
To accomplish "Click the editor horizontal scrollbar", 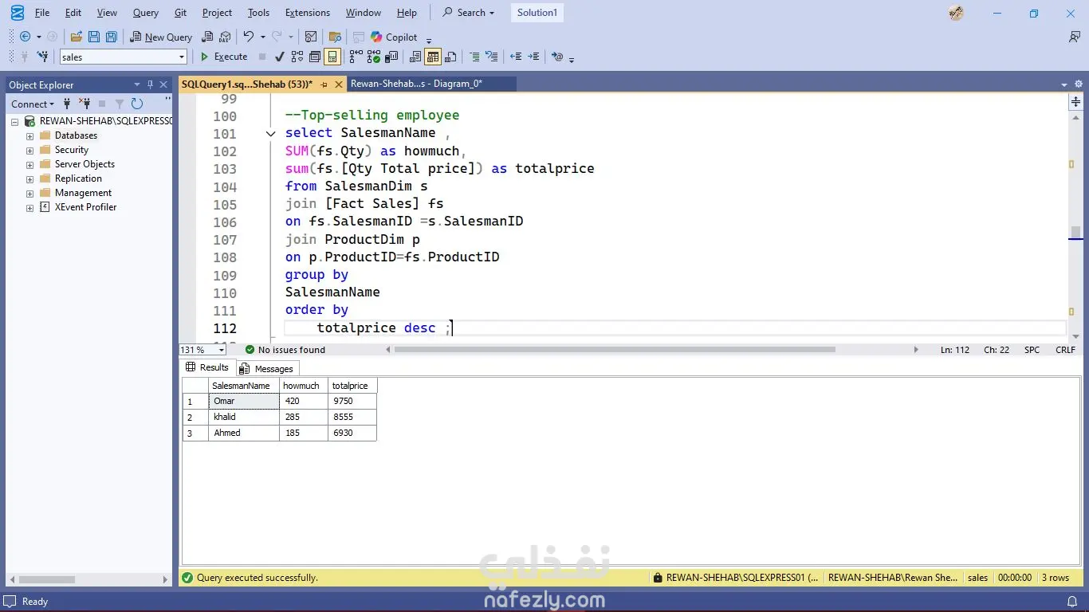I will pyautogui.click(x=614, y=350).
